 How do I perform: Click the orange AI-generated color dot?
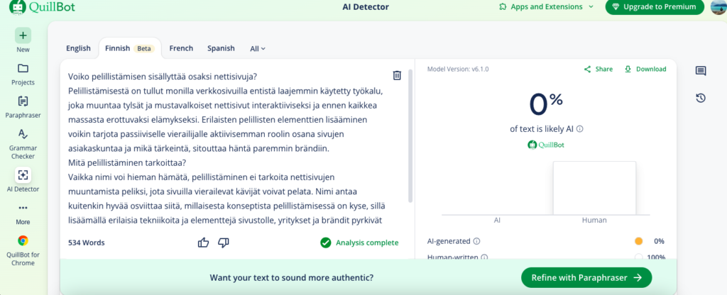point(638,241)
